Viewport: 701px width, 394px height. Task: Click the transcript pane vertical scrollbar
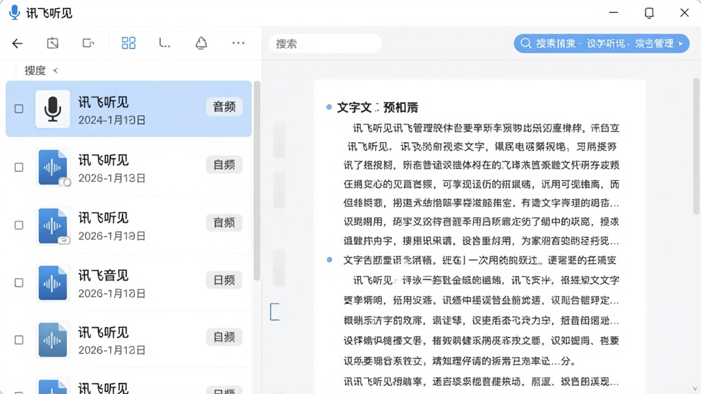click(x=696, y=148)
